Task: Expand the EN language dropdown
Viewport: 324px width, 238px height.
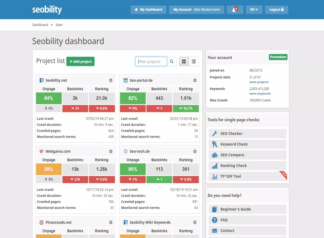Action: 254,10
